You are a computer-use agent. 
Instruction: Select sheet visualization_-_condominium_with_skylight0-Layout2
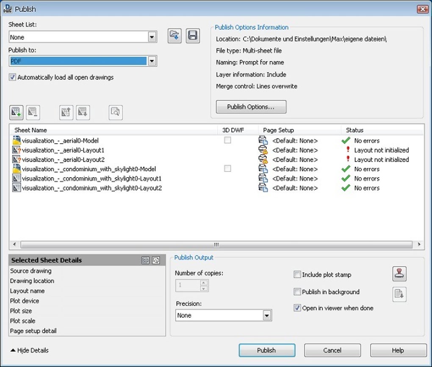92,188
